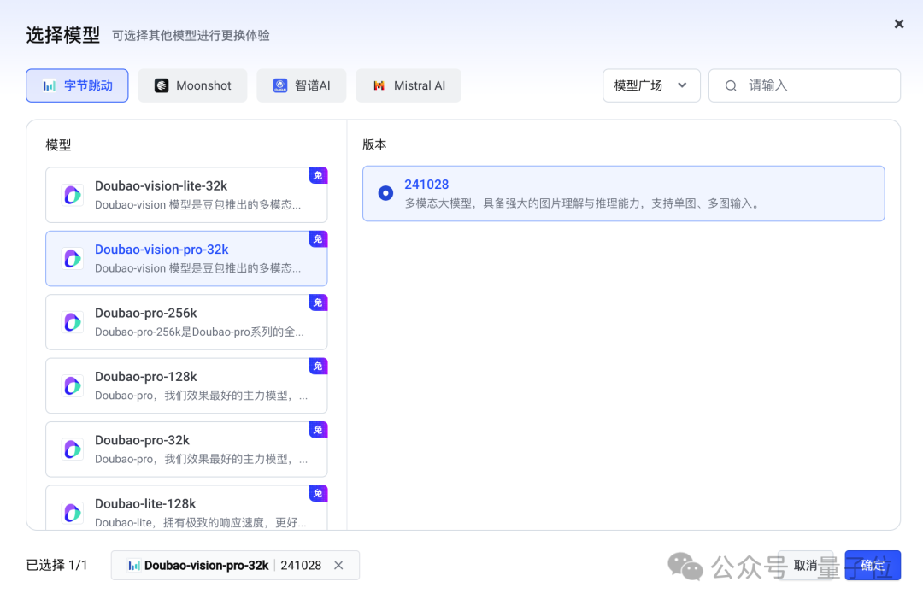Click the Doubao-lite-128k description text
Image resolution: width=923 pixels, height=605 pixels.
[x=201, y=523]
